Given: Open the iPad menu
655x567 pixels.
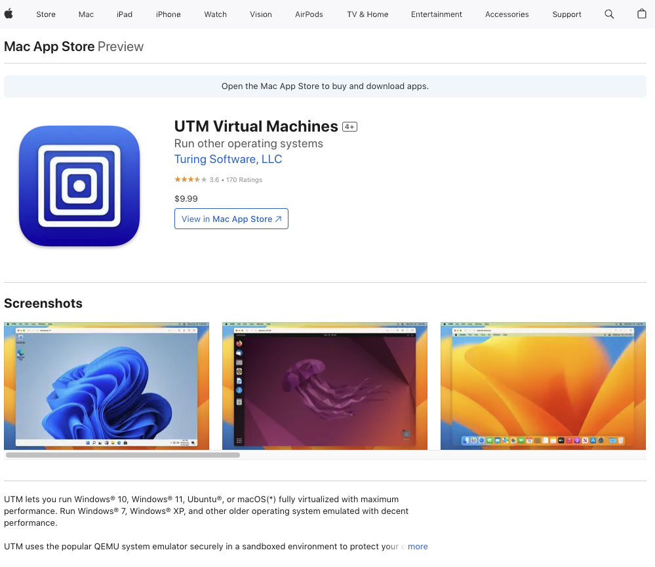Looking at the screenshot, I should tap(125, 14).
